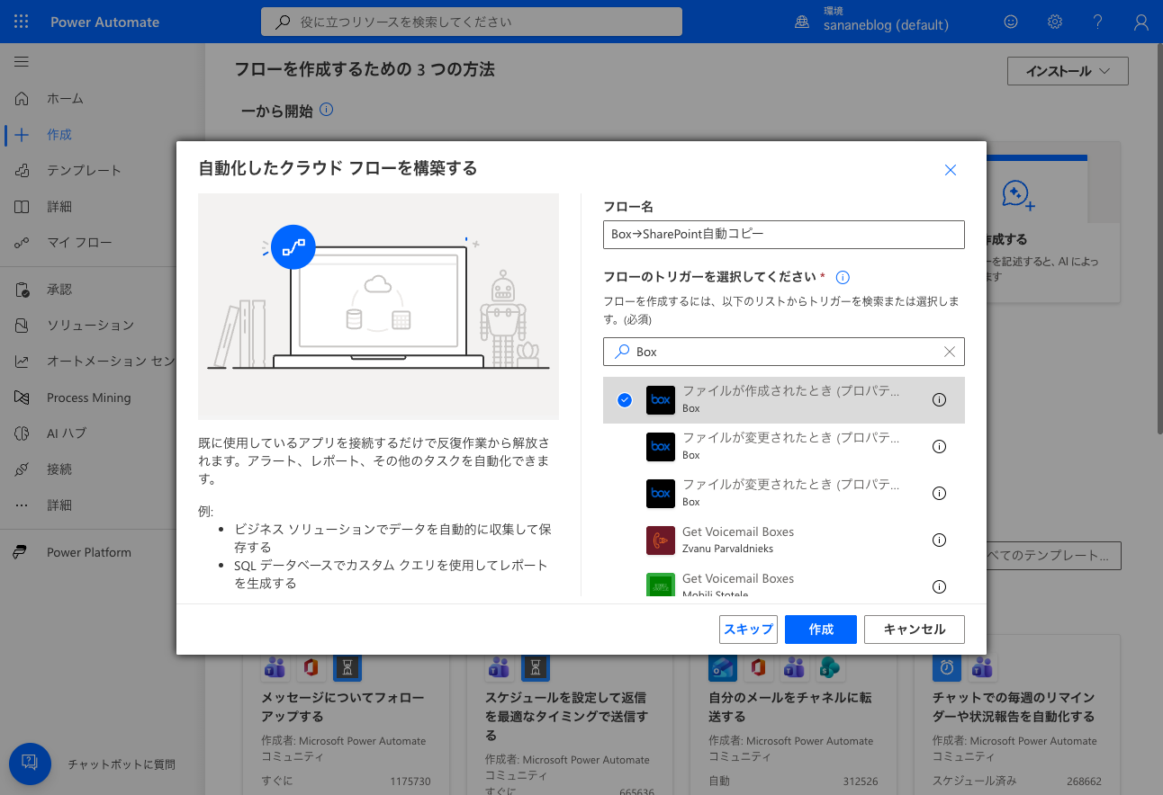The height and width of the screenshot is (795, 1163).
Task: Open the help question mark icon
Action: pos(1098,22)
